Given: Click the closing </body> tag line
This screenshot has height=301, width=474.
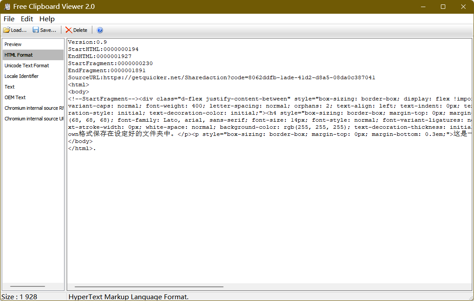Looking at the screenshot, I should (80, 141).
